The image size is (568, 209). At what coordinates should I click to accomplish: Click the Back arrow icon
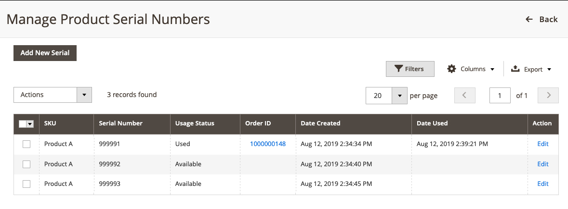click(x=529, y=19)
